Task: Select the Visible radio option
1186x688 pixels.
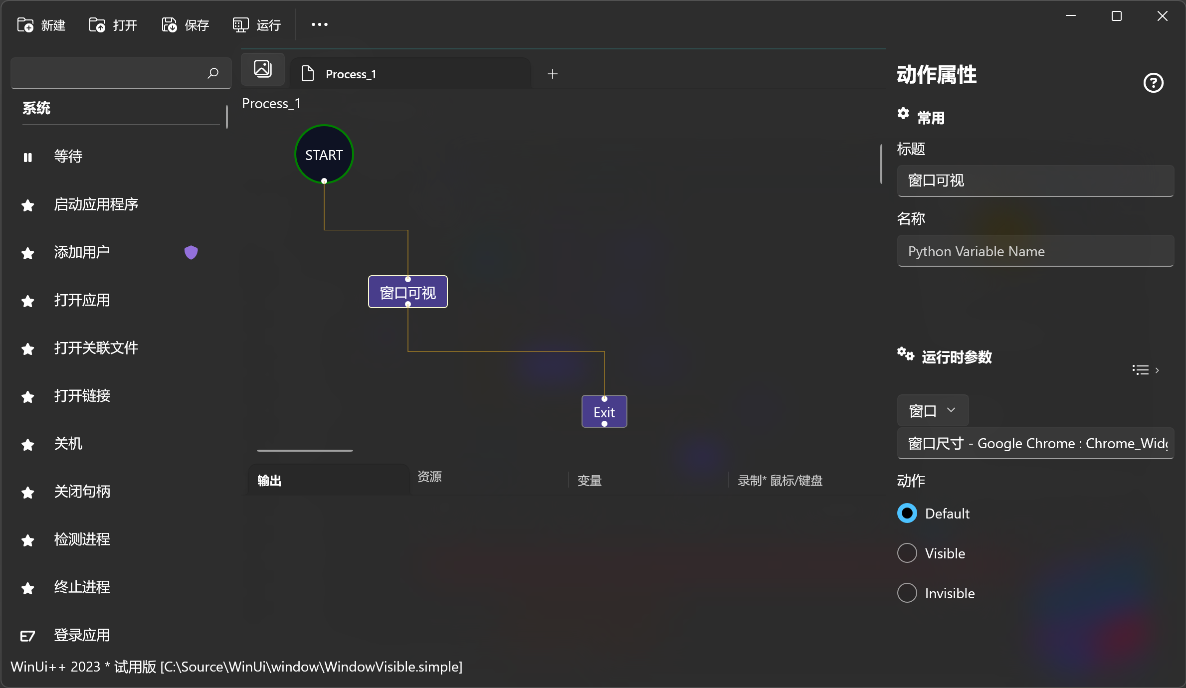Action: point(907,553)
